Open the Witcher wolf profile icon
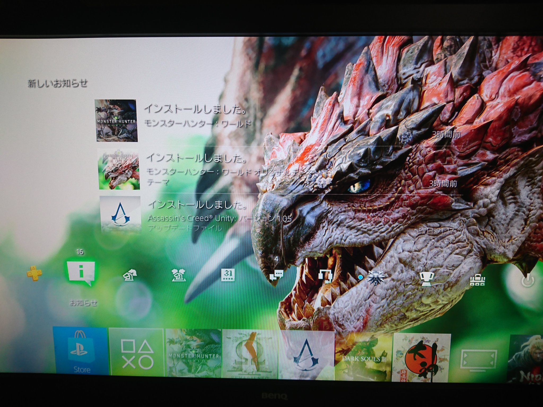Image resolution: width=543 pixels, height=407 pixels. pyautogui.click(x=376, y=278)
